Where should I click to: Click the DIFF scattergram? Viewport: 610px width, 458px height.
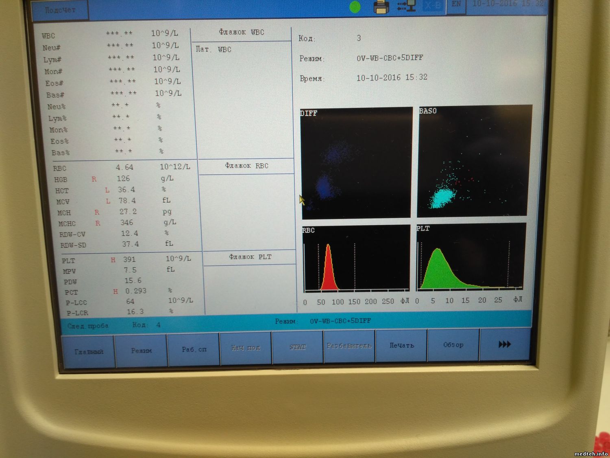tap(356, 163)
